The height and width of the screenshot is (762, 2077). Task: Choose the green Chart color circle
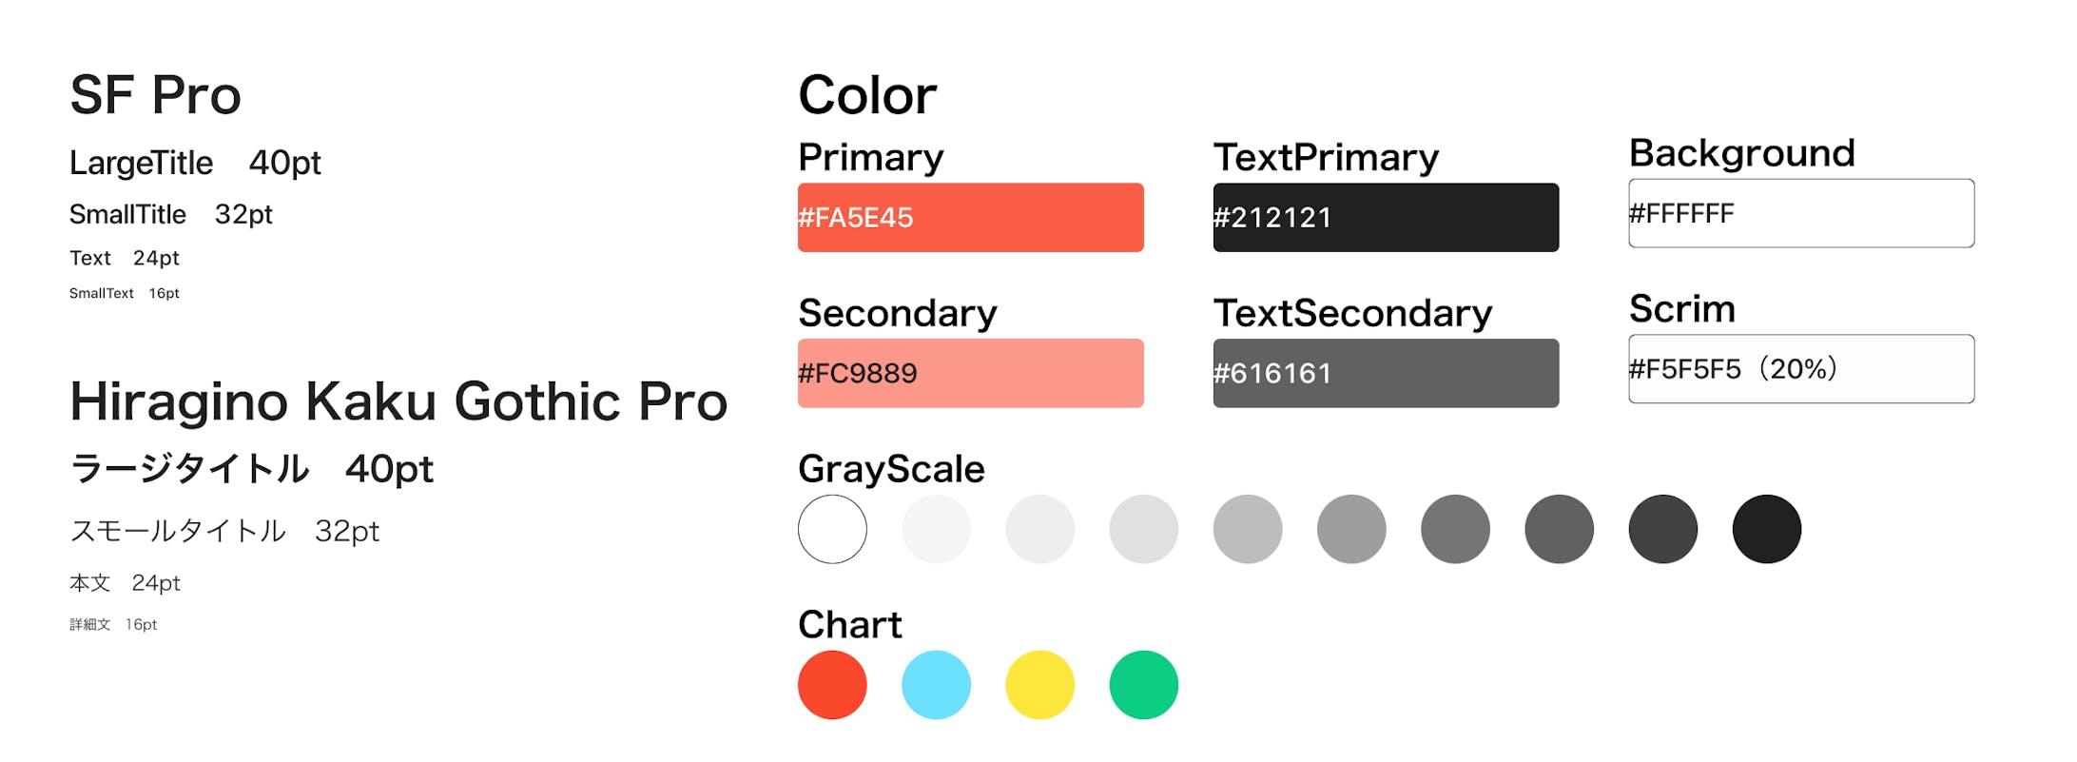click(1143, 685)
